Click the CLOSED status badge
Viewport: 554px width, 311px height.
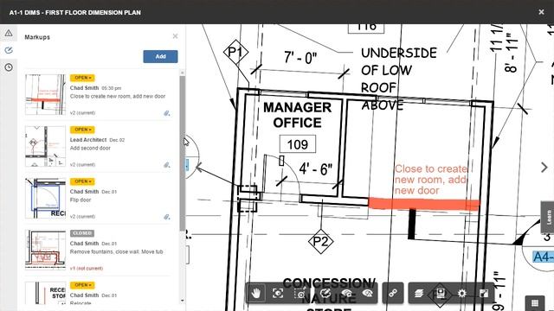coord(82,233)
